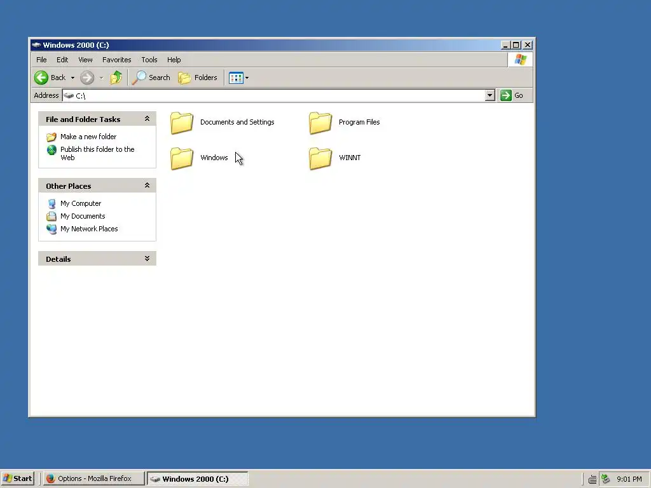Screen dimensions: 651x488
Task: Switch to Options - Mozilla Firefox taskbar button
Action: point(94,478)
